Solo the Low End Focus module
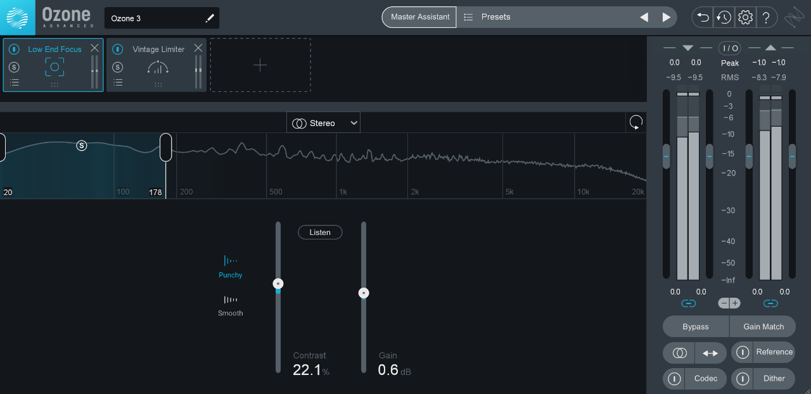The height and width of the screenshot is (394, 811). (x=14, y=67)
